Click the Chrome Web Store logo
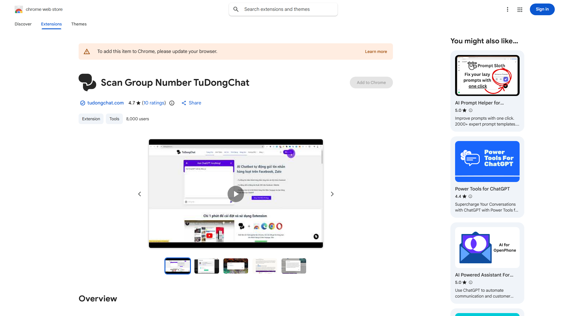Viewport: 563px width, 316px height. click(19, 9)
